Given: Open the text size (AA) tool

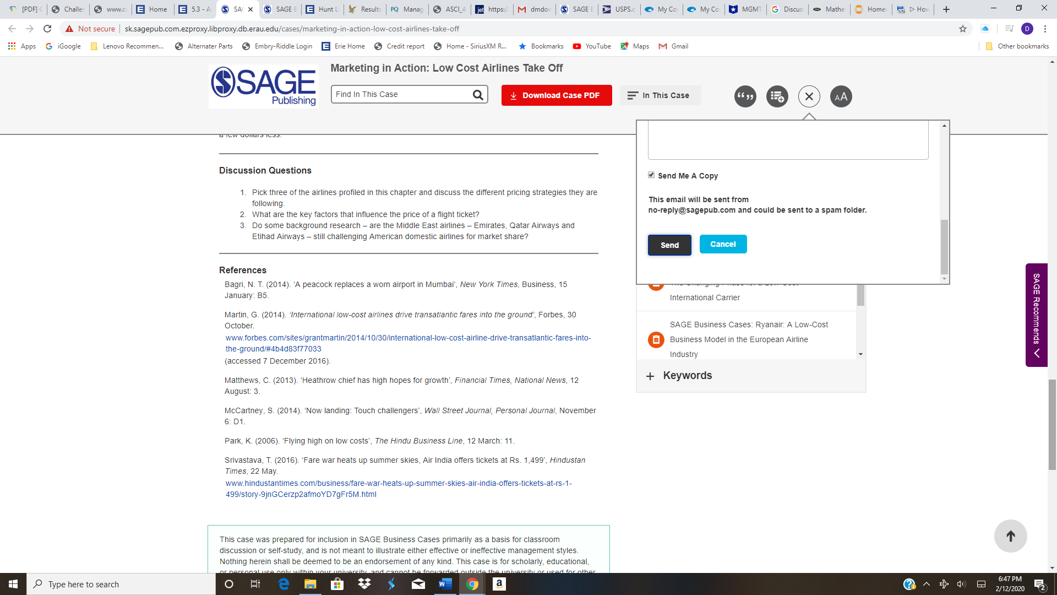Looking at the screenshot, I should point(841,96).
